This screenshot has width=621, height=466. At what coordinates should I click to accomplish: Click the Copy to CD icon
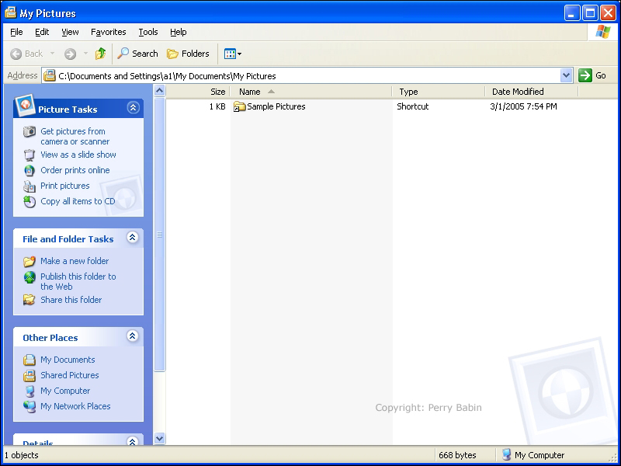click(29, 201)
